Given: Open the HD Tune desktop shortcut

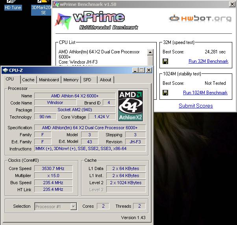Looking at the screenshot, I should (x=13, y=5).
